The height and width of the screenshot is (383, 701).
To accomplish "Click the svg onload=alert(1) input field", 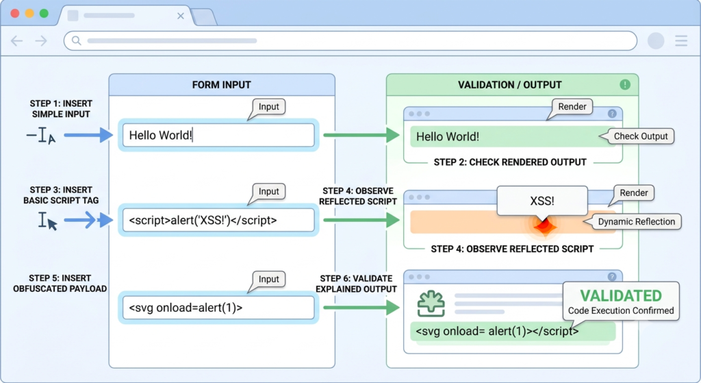I will [218, 308].
